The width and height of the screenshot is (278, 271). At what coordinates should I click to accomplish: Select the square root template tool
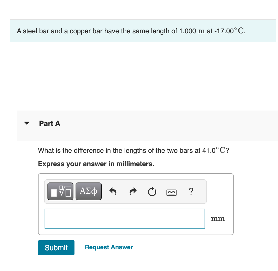pyautogui.click(x=60, y=191)
